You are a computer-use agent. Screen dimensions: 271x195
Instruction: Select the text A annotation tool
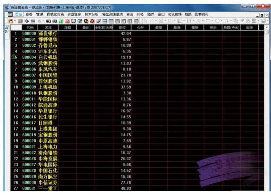coord(226,21)
